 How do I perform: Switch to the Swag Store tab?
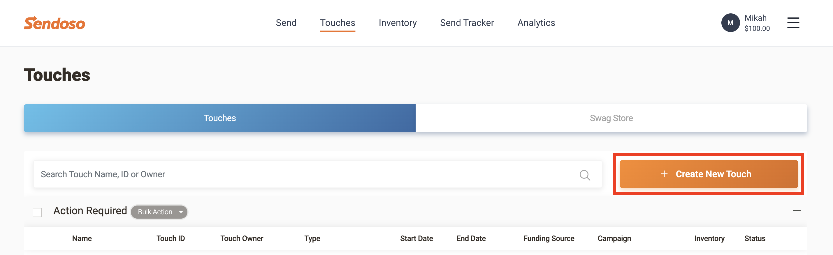(611, 118)
